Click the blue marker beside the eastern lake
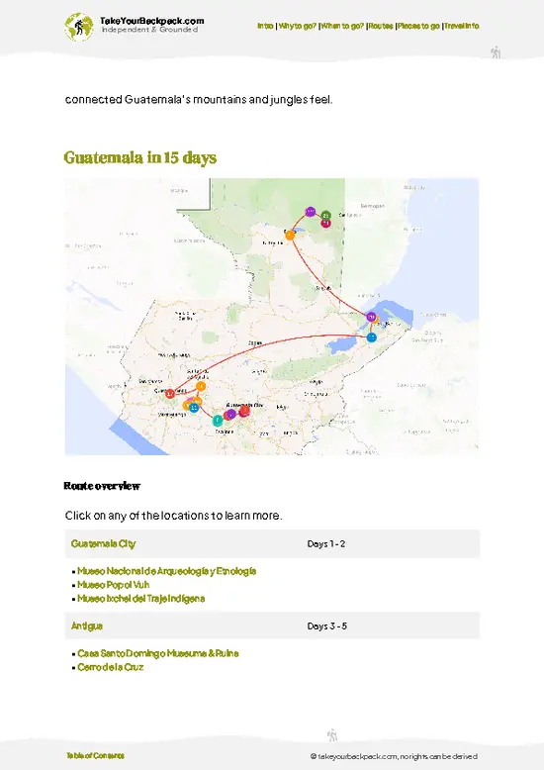The image size is (544, 770). pyautogui.click(x=372, y=337)
